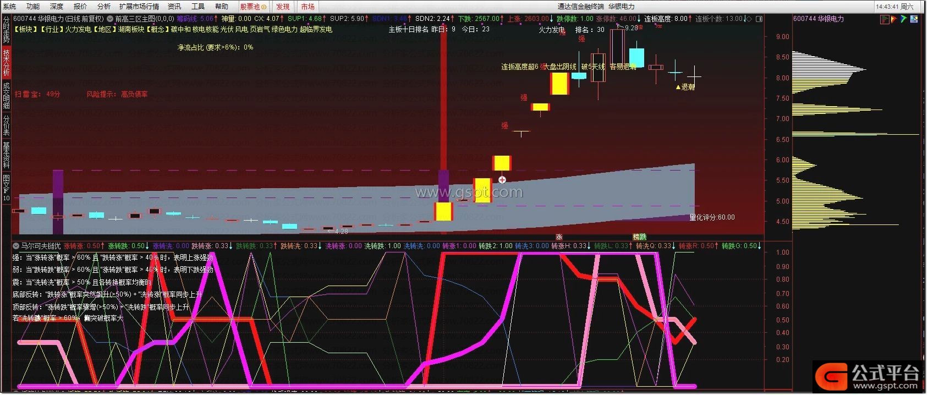Click the 前高三区主图(0,0,0) indicator name
928x395 pixels.
click(x=145, y=19)
